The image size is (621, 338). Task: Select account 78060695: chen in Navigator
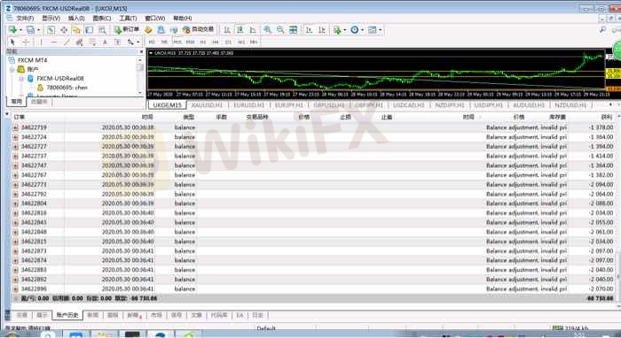click(67, 88)
